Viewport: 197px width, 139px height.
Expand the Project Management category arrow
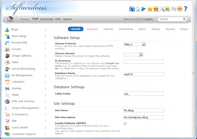coord(45,108)
